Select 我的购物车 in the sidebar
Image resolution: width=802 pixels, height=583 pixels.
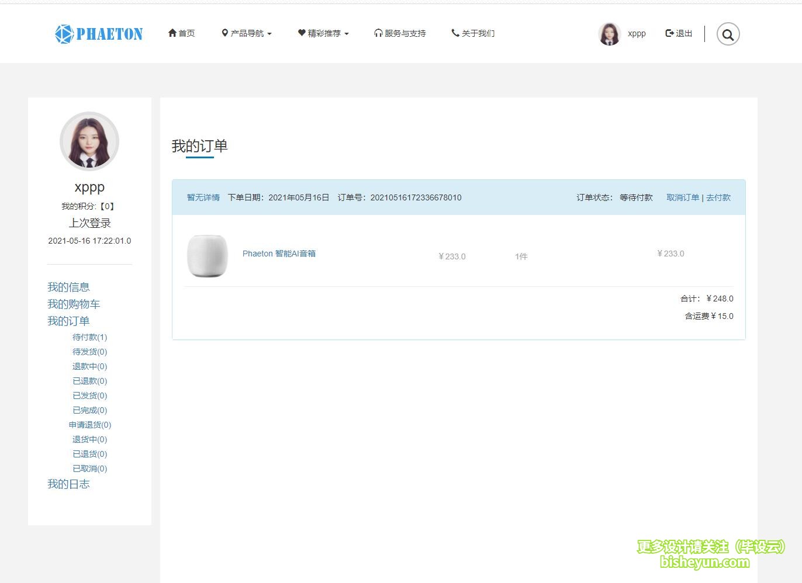[x=74, y=304]
